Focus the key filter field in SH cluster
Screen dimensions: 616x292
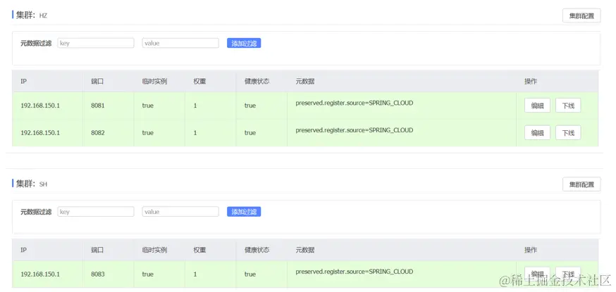pos(96,211)
